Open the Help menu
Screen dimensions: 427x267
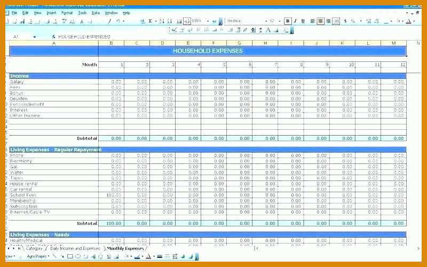[x=126, y=13]
